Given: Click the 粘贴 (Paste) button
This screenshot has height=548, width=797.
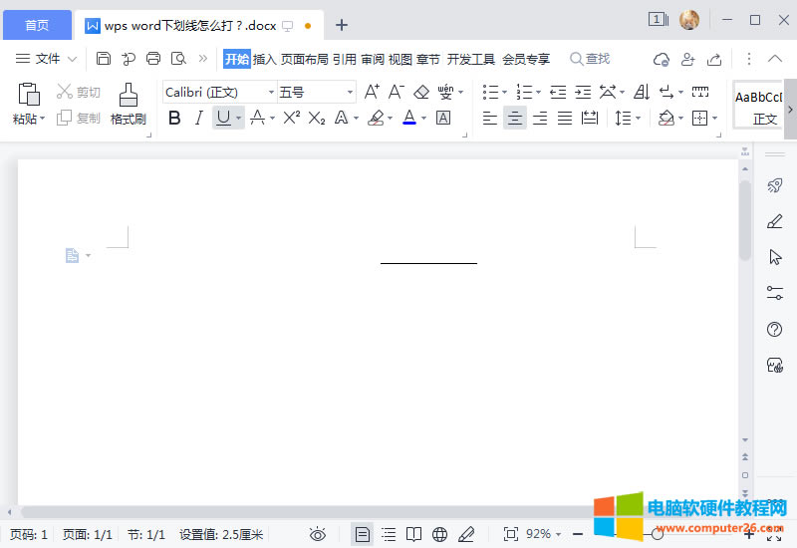Looking at the screenshot, I should tap(28, 119).
